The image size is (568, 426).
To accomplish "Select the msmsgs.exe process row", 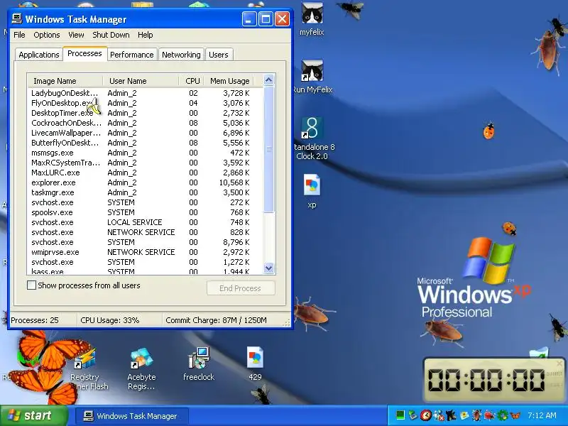I will click(145, 153).
